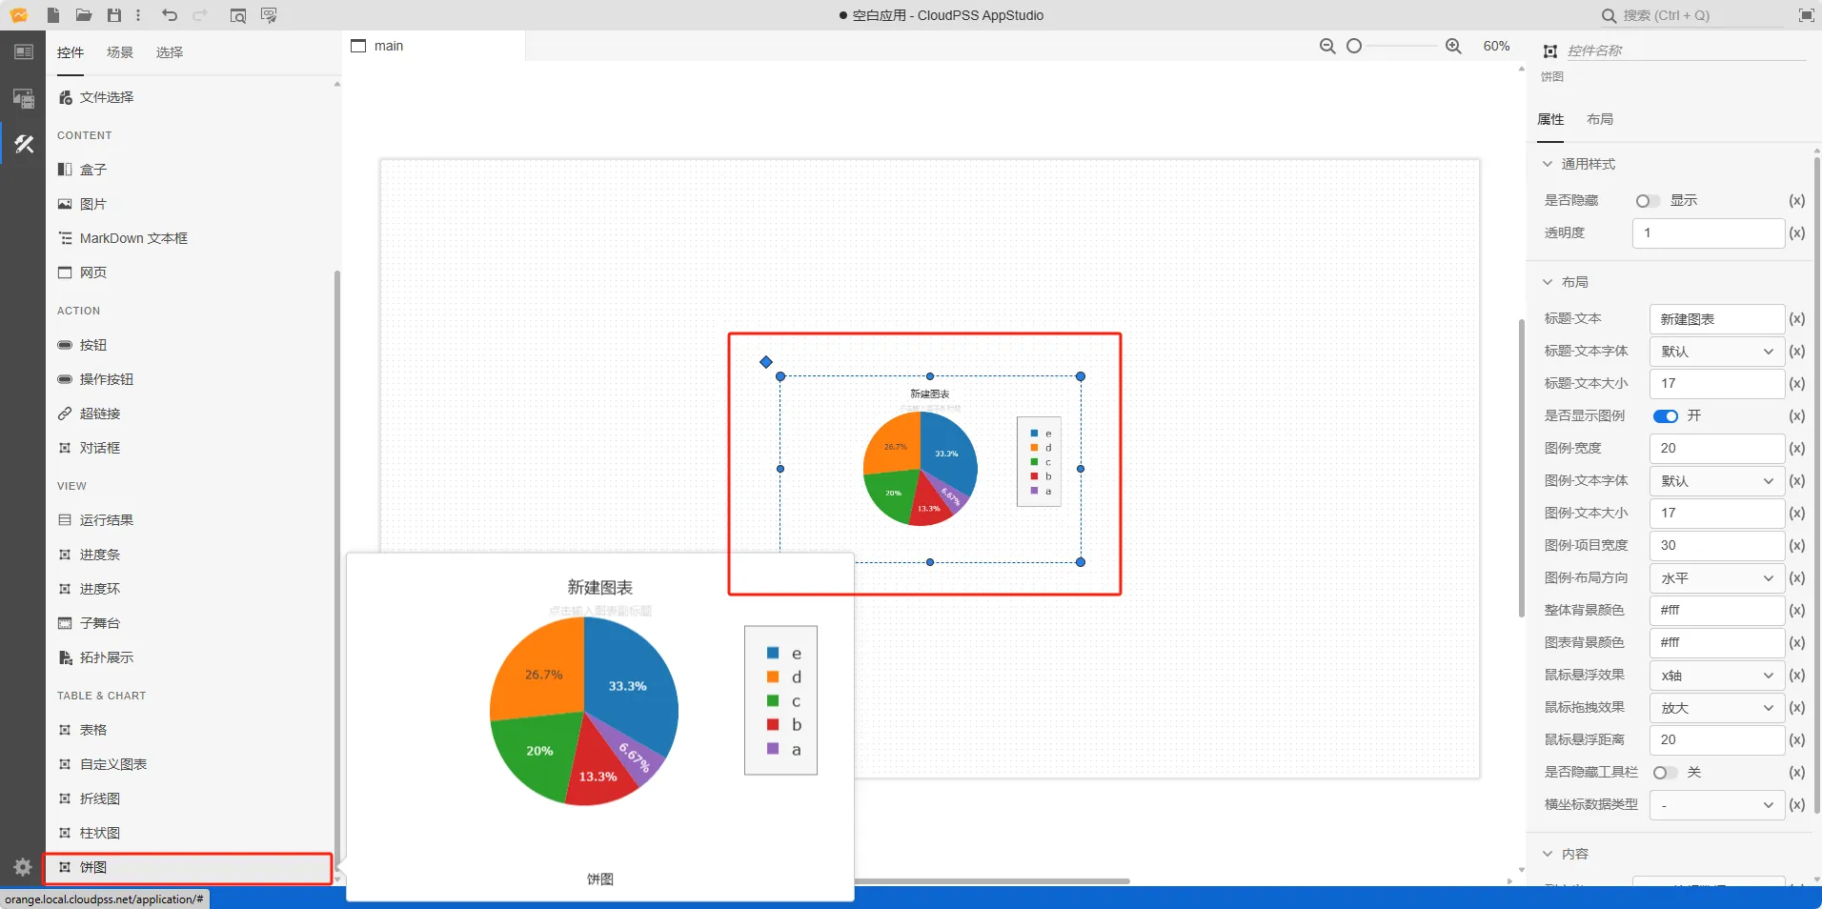The width and height of the screenshot is (1822, 909).
Task: Click the 图表背景颜色 #fff color field
Action: [x=1717, y=643]
